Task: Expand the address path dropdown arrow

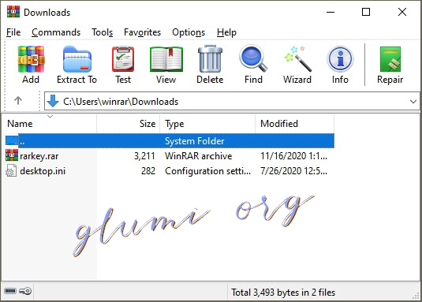Action: [413, 102]
